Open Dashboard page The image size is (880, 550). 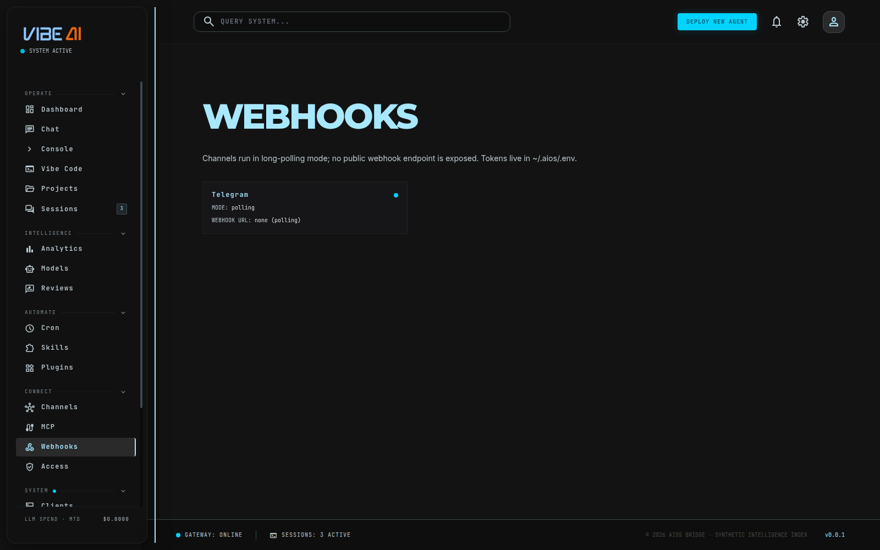76,109
